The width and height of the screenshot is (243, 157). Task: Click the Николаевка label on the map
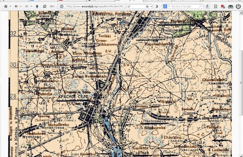[155, 121]
